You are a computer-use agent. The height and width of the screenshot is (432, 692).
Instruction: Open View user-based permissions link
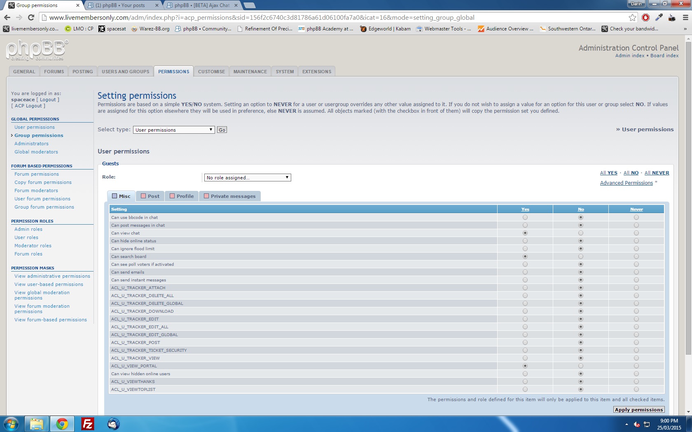click(49, 284)
